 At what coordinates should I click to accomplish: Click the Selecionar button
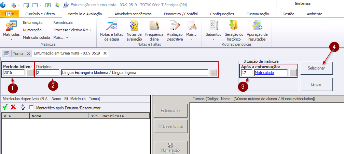pyautogui.click(x=316, y=68)
